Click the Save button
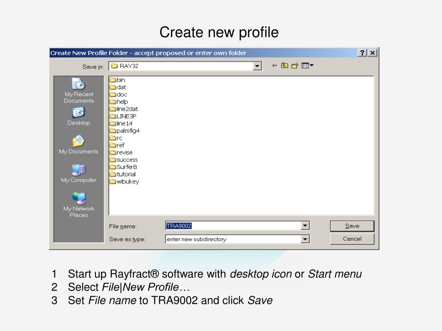This screenshot has height=331, width=442. click(x=352, y=226)
